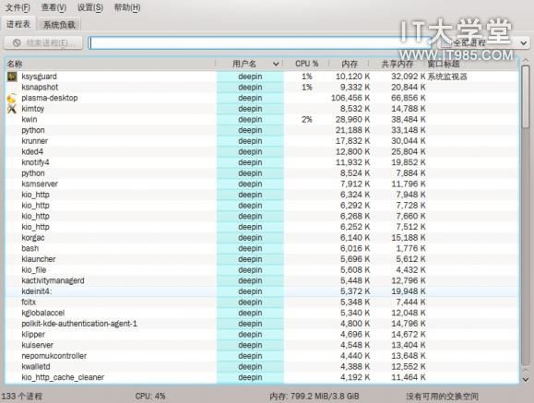The height and width of the screenshot is (403, 534).
Task: Switch to the 系统负载 tab
Action: click(59, 25)
